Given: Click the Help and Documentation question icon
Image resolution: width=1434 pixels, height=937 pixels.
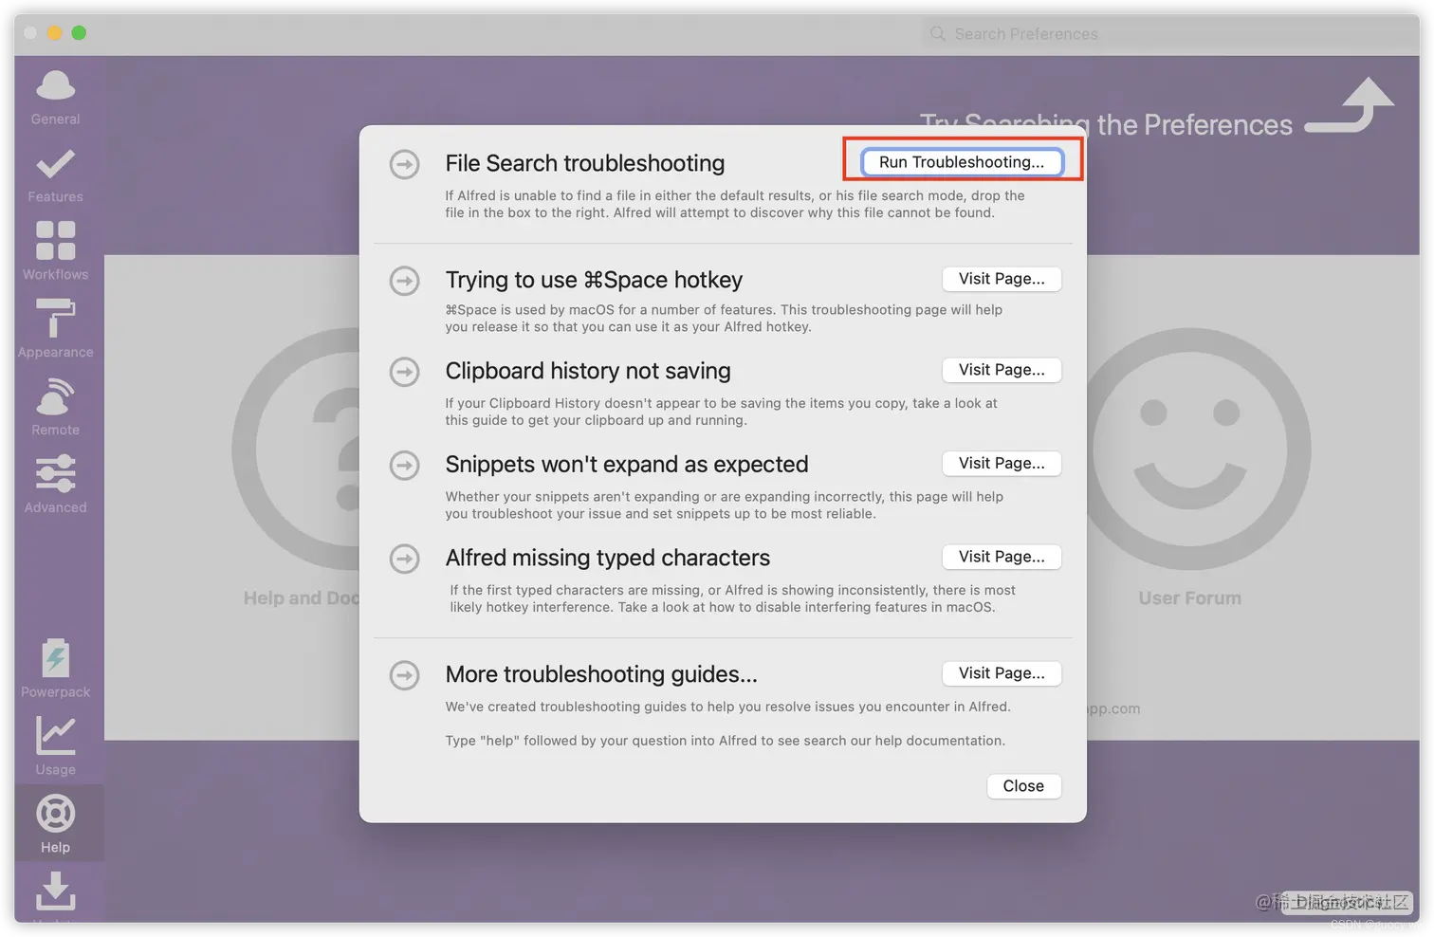Looking at the screenshot, I should coord(296,450).
